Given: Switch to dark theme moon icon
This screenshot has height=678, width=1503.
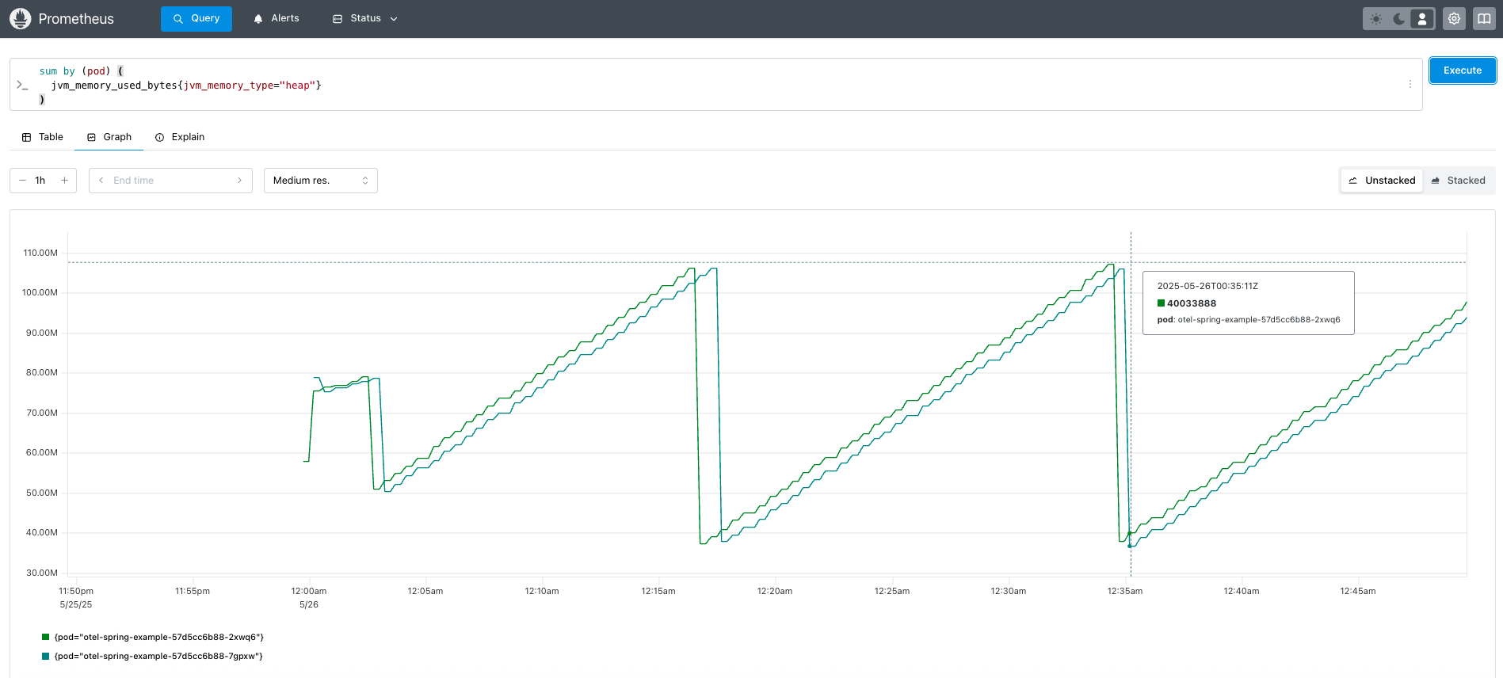Looking at the screenshot, I should (1399, 19).
